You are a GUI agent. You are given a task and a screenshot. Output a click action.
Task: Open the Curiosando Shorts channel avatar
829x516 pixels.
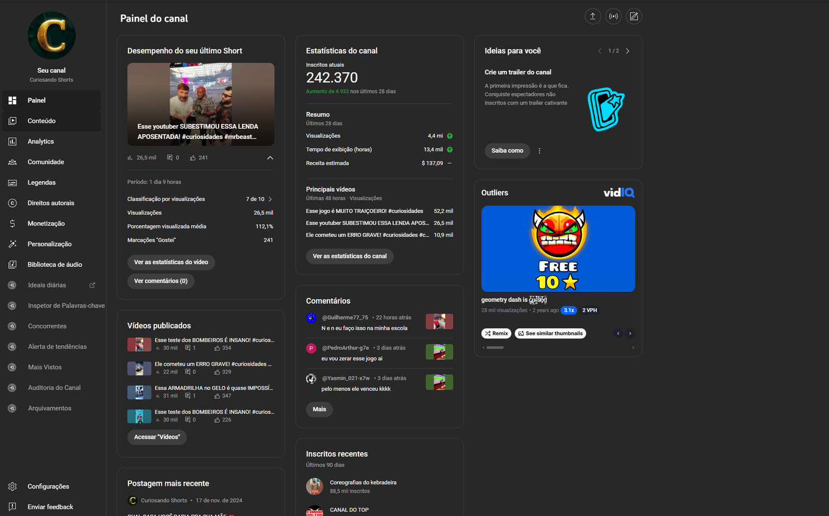(52, 36)
